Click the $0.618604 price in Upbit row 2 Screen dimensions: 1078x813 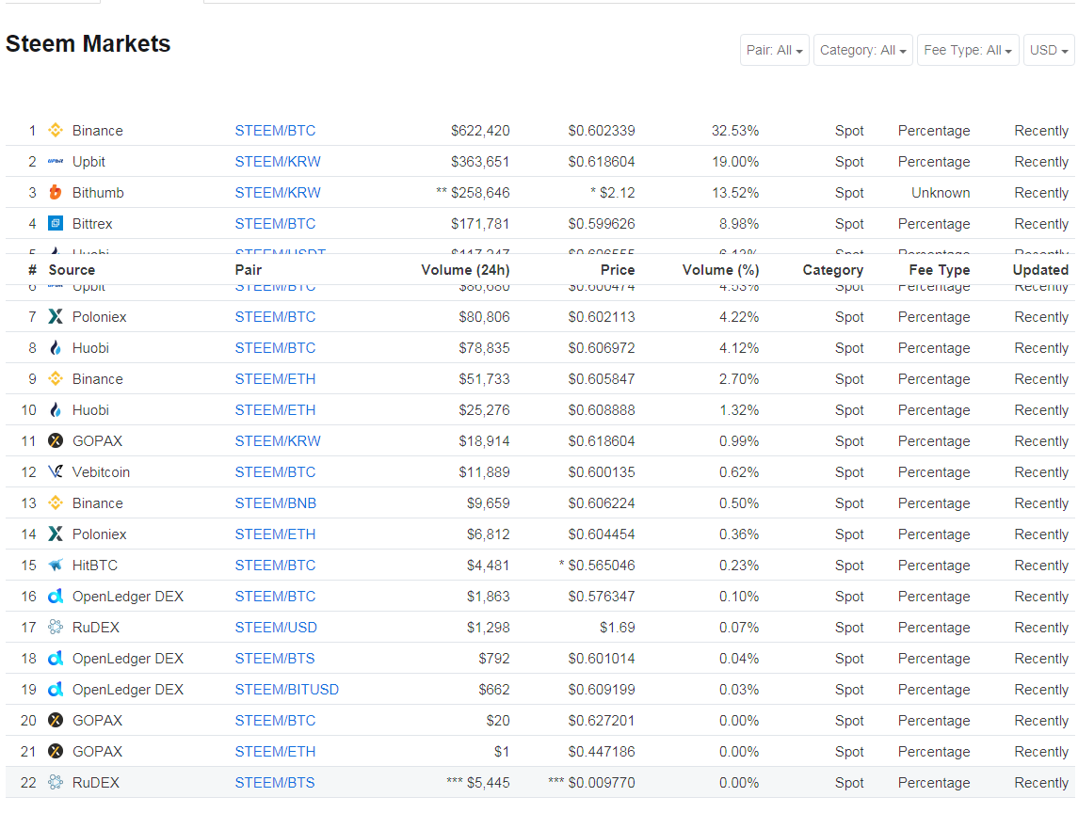(x=601, y=162)
